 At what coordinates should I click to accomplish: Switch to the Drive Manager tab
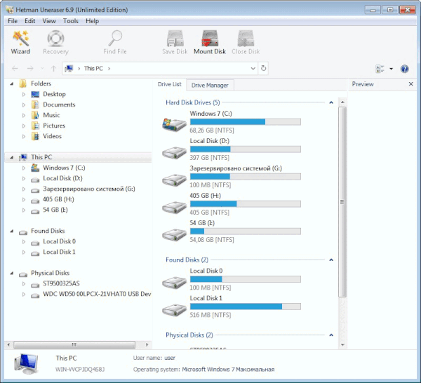(x=210, y=86)
